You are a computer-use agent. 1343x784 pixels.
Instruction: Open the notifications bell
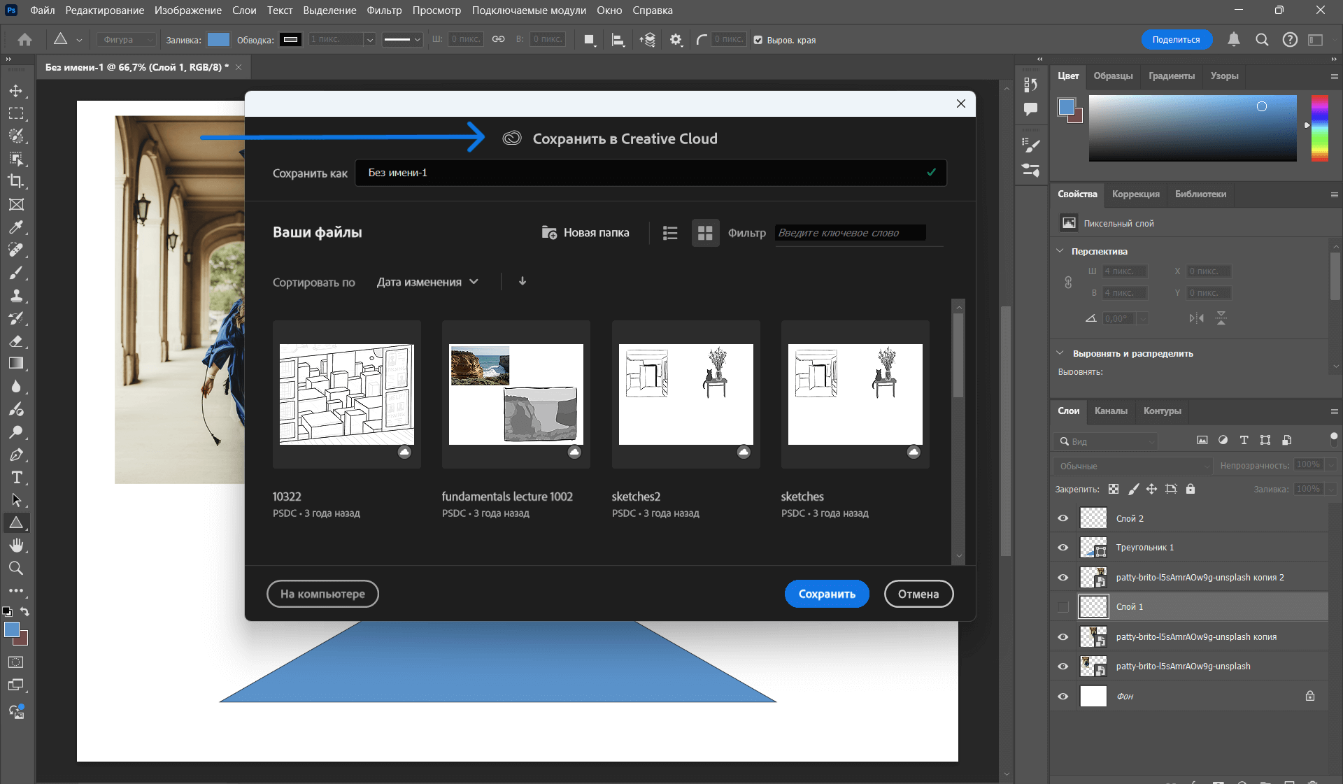pos(1234,40)
